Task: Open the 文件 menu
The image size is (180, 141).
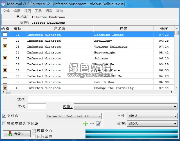Action: point(6,11)
